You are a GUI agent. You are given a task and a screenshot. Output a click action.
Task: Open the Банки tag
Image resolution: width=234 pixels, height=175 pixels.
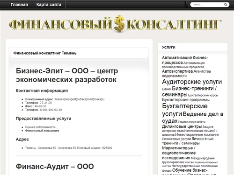coord(167,89)
